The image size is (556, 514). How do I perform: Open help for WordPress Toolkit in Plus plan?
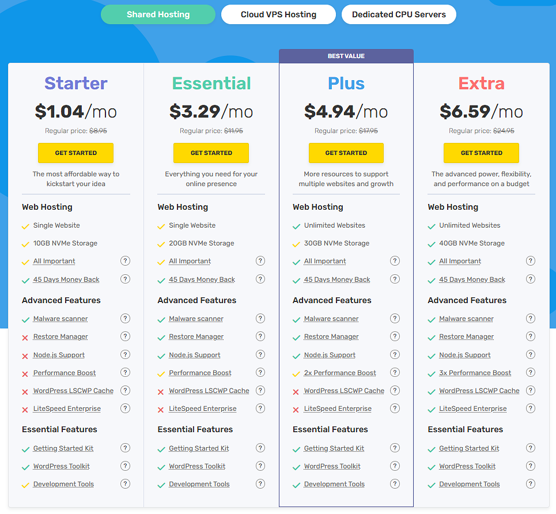pos(395,466)
